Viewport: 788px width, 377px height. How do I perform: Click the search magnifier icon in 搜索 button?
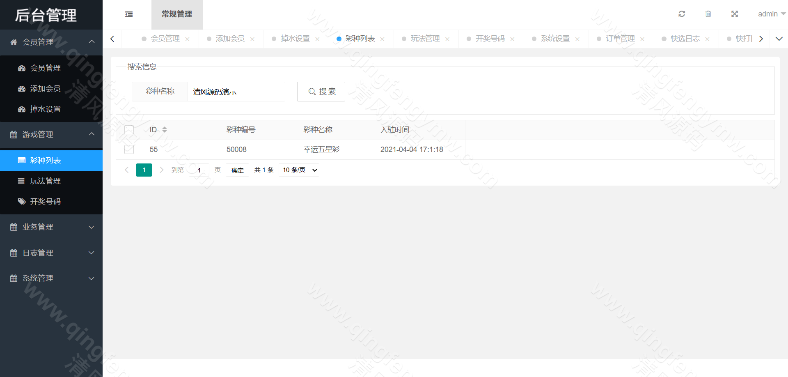(x=312, y=92)
